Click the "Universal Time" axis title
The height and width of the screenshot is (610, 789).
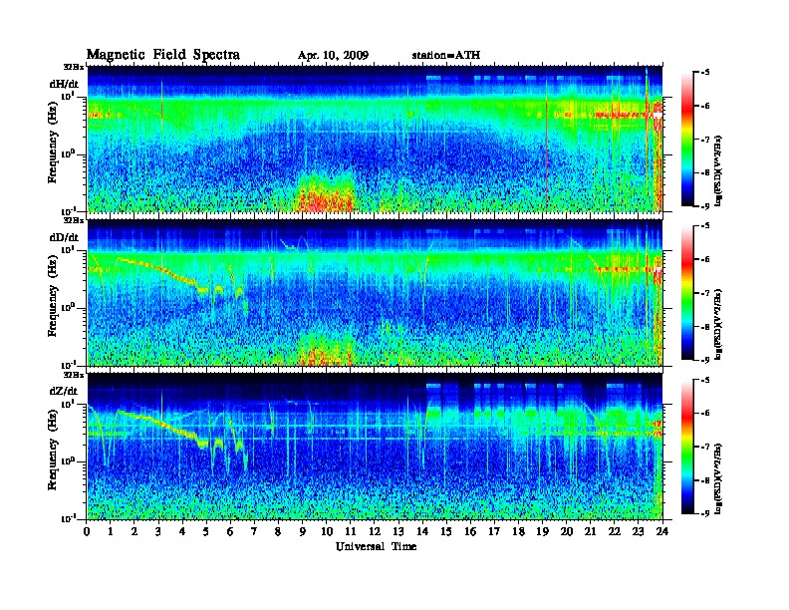coord(376,546)
